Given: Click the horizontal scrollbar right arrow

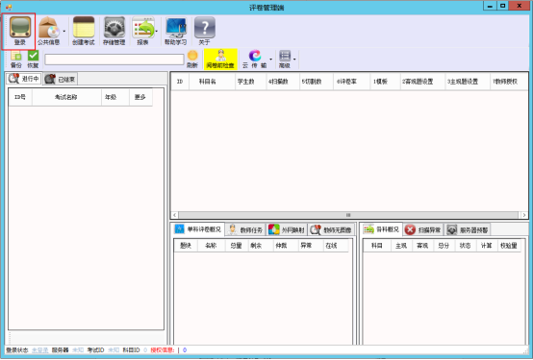Looking at the screenshot, I should tap(523, 215).
